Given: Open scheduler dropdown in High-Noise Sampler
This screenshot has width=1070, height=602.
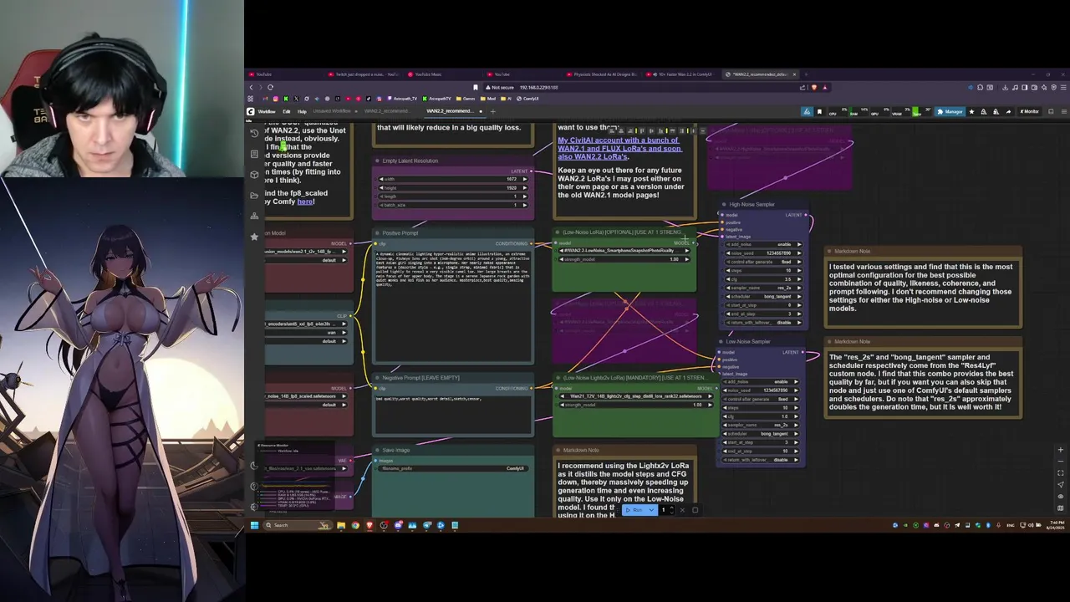Looking at the screenshot, I should pyautogui.click(x=763, y=297).
